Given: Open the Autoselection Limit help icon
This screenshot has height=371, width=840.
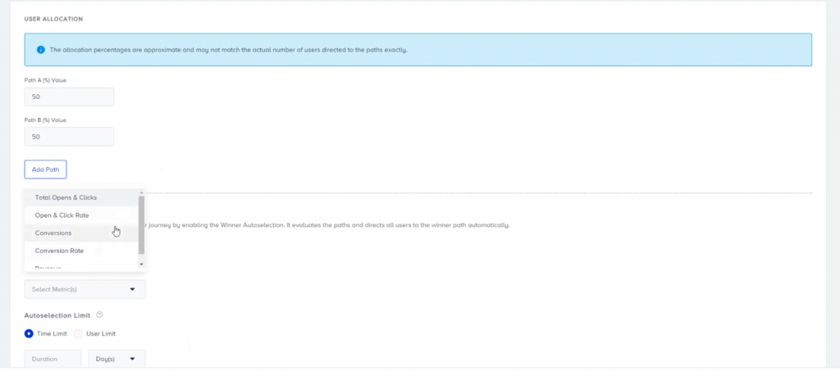Looking at the screenshot, I should point(99,314).
